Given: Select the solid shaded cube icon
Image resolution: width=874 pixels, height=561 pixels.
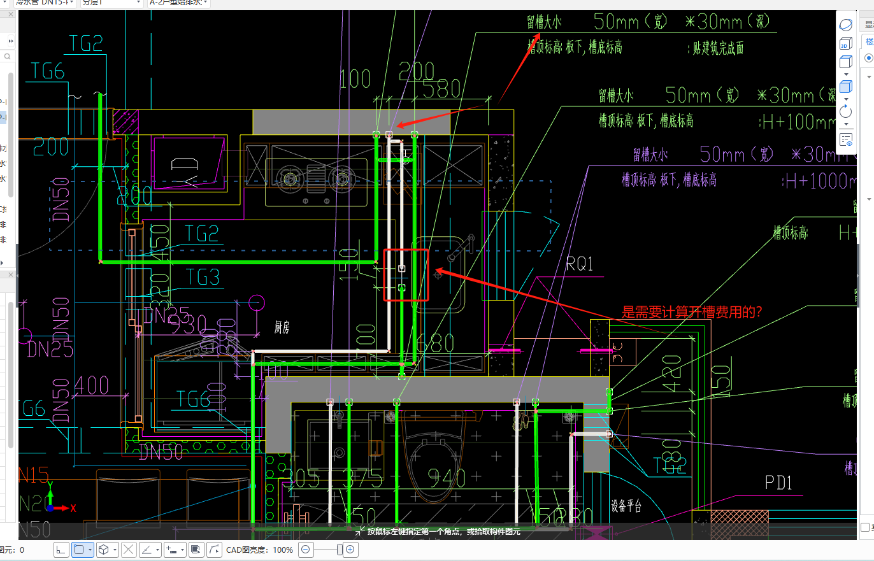Looking at the screenshot, I should [x=845, y=86].
